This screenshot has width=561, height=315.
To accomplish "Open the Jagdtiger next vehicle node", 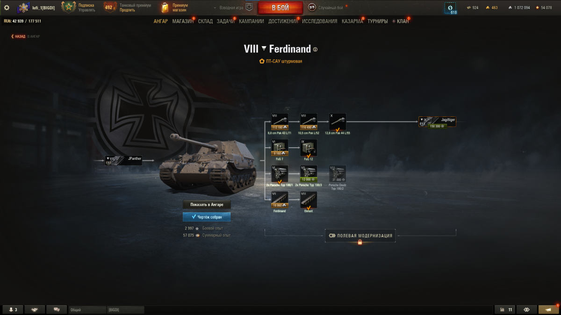I will [437, 122].
